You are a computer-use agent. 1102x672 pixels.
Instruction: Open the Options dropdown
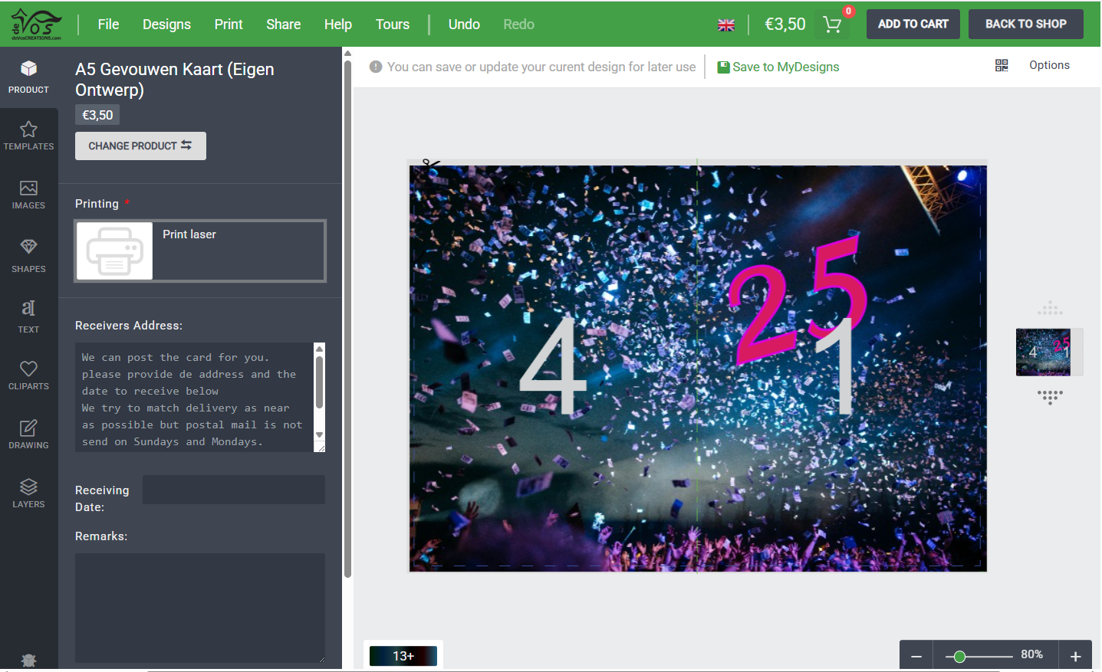click(1049, 65)
